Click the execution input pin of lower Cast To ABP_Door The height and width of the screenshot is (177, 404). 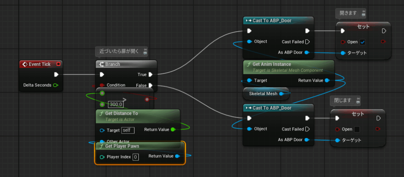[249, 118]
